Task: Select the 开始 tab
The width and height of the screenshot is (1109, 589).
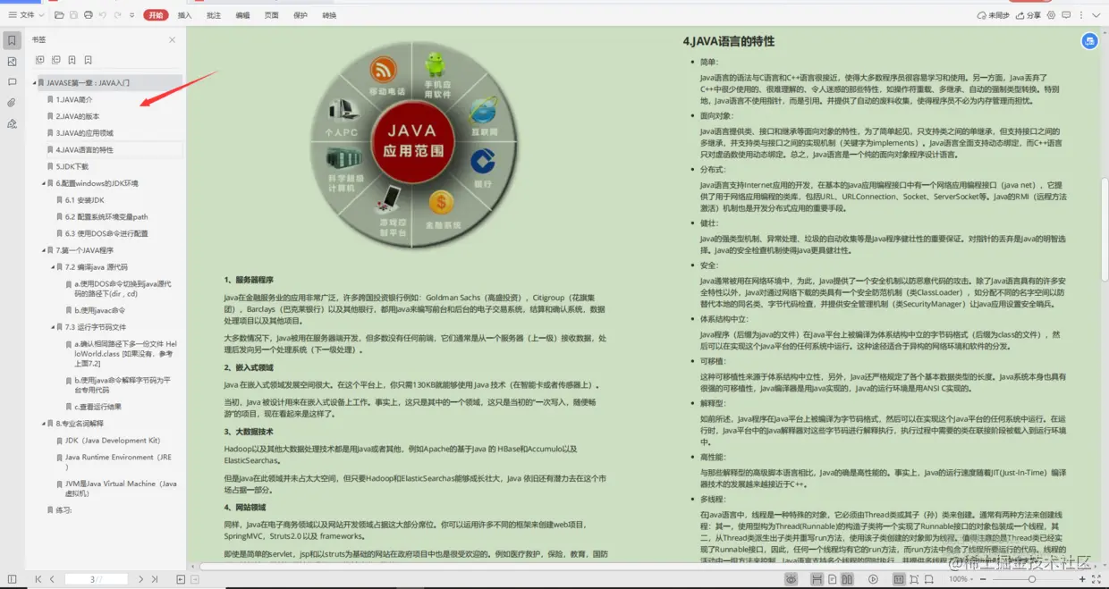Action: pyautogui.click(x=157, y=15)
